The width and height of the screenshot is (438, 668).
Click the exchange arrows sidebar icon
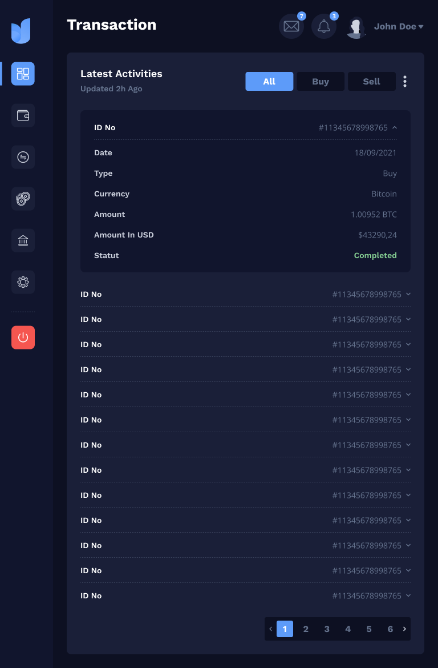(x=23, y=157)
